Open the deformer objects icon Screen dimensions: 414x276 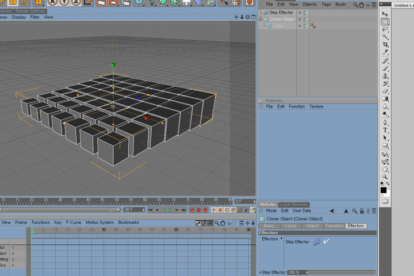click(198, 2)
